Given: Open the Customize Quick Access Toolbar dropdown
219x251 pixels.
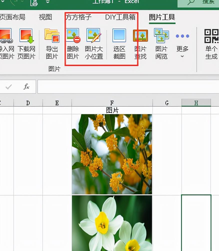Looking at the screenshot, I should click(x=48, y=2).
